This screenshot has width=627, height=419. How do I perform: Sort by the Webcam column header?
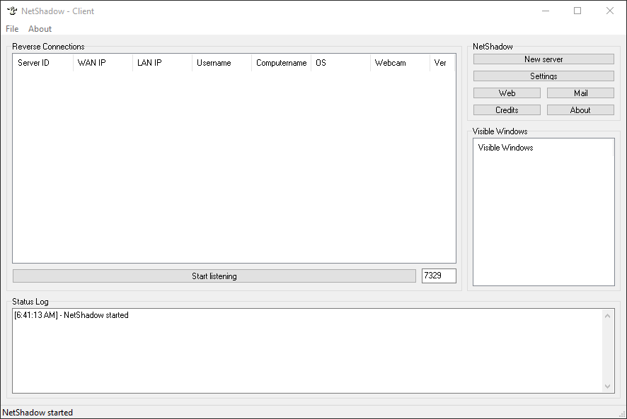pos(400,63)
